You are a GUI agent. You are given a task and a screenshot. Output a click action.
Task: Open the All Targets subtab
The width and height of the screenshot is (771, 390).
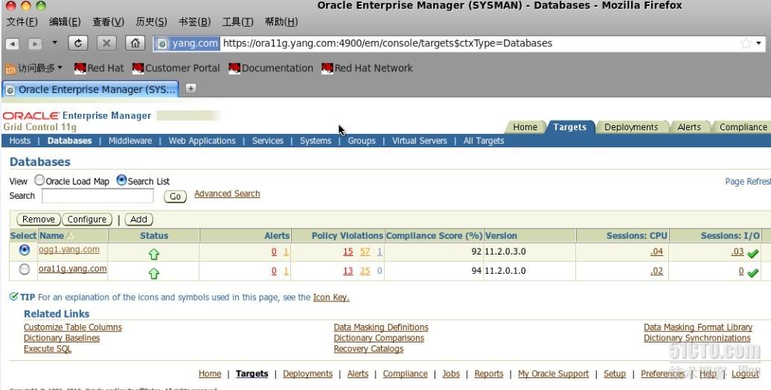click(x=484, y=141)
